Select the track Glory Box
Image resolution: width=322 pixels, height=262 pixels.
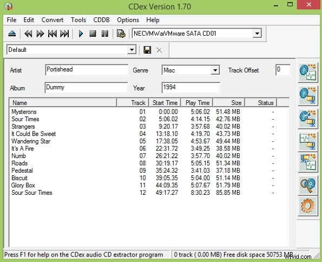[23, 185]
